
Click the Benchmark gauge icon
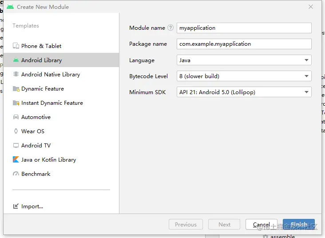[x=16, y=174]
